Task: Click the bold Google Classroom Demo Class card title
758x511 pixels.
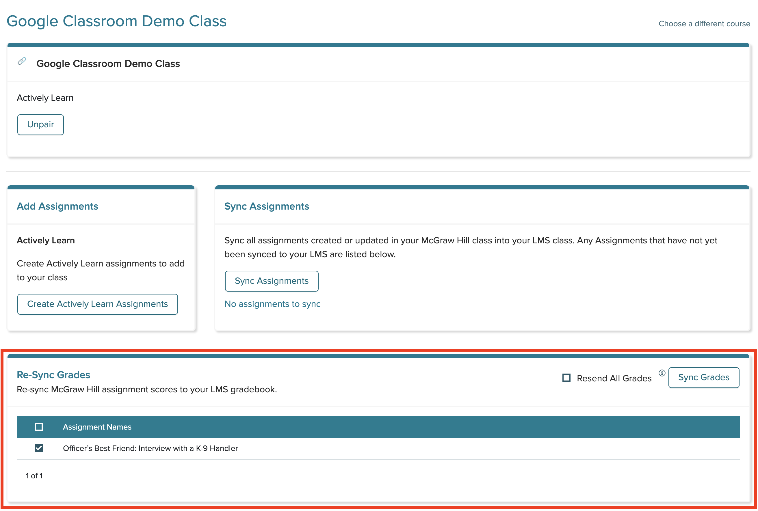Action: pyautogui.click(x=108, y=64)
